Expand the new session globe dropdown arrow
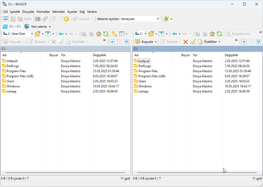This screenshot has height=187, width=263. click(171, 19)
